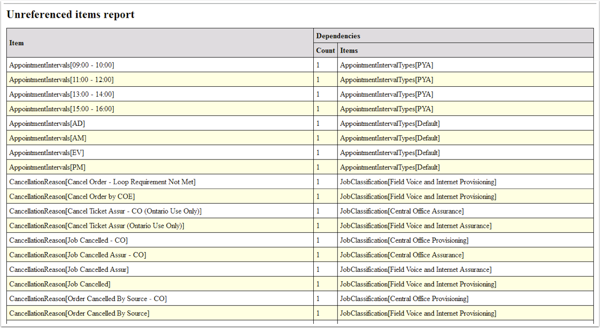
Task: Click the AppointmentIntervals[13:00 - 14:00] entry
Action: (x=61, y=94)
